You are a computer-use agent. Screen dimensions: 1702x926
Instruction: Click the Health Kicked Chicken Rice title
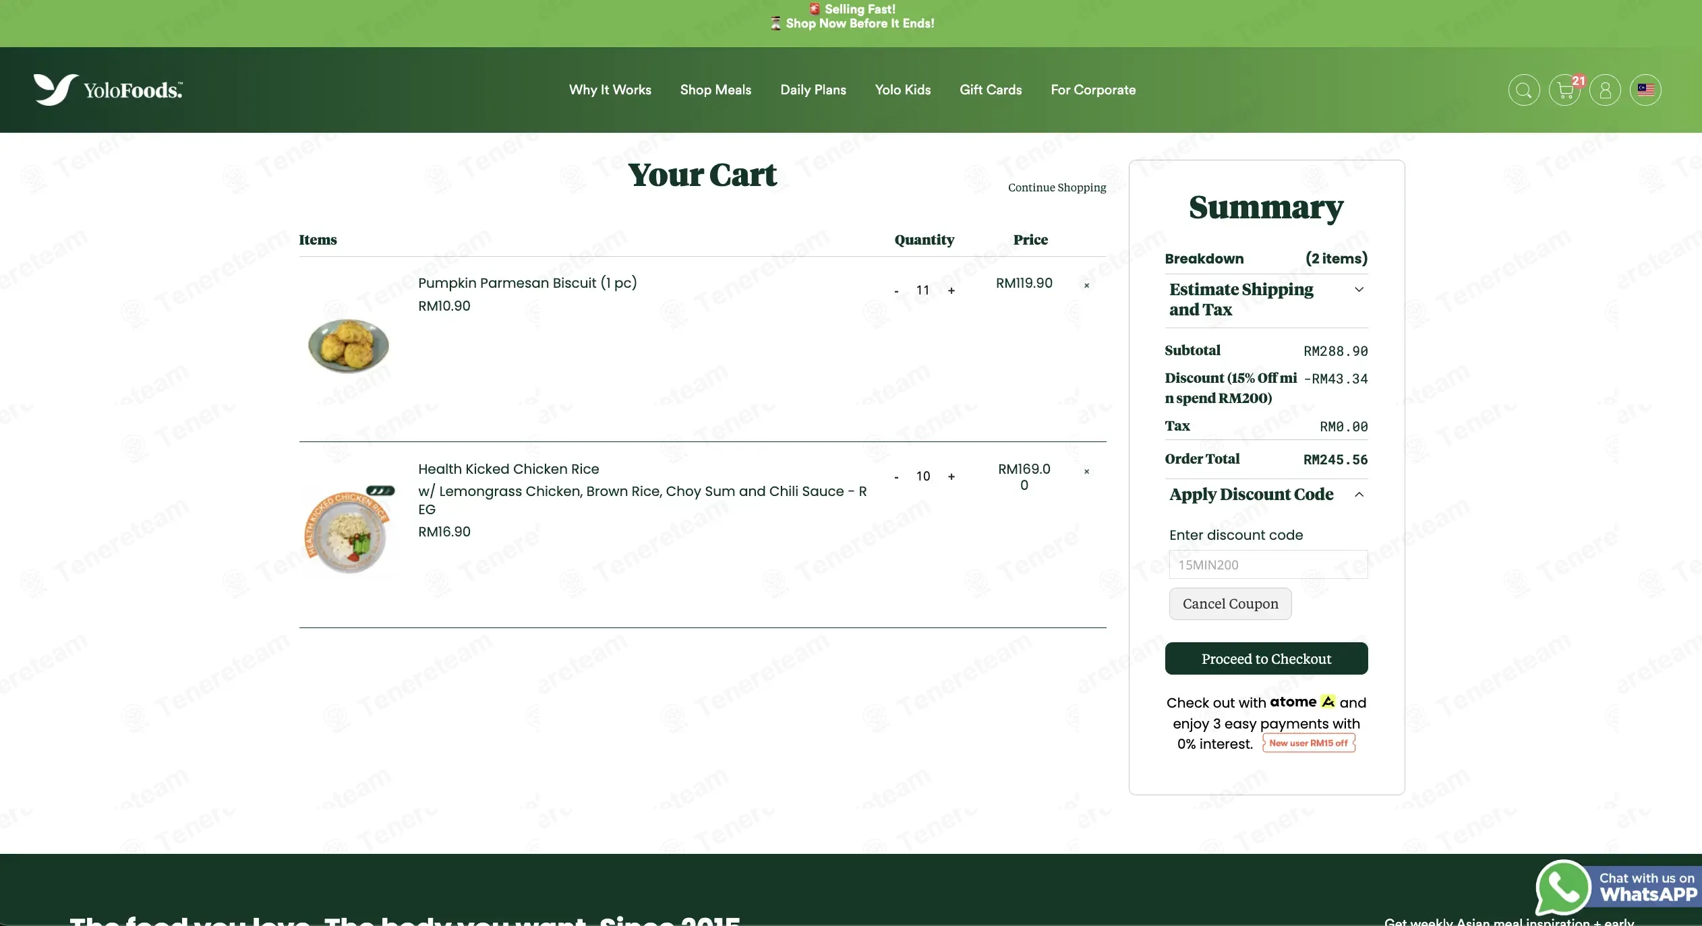pos(508,469)
